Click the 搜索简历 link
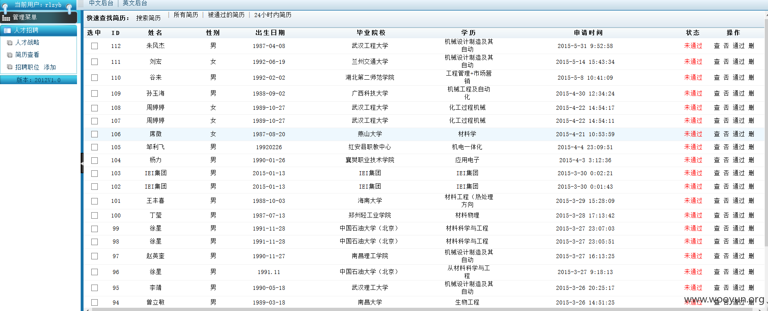 [x=148, y=18]
